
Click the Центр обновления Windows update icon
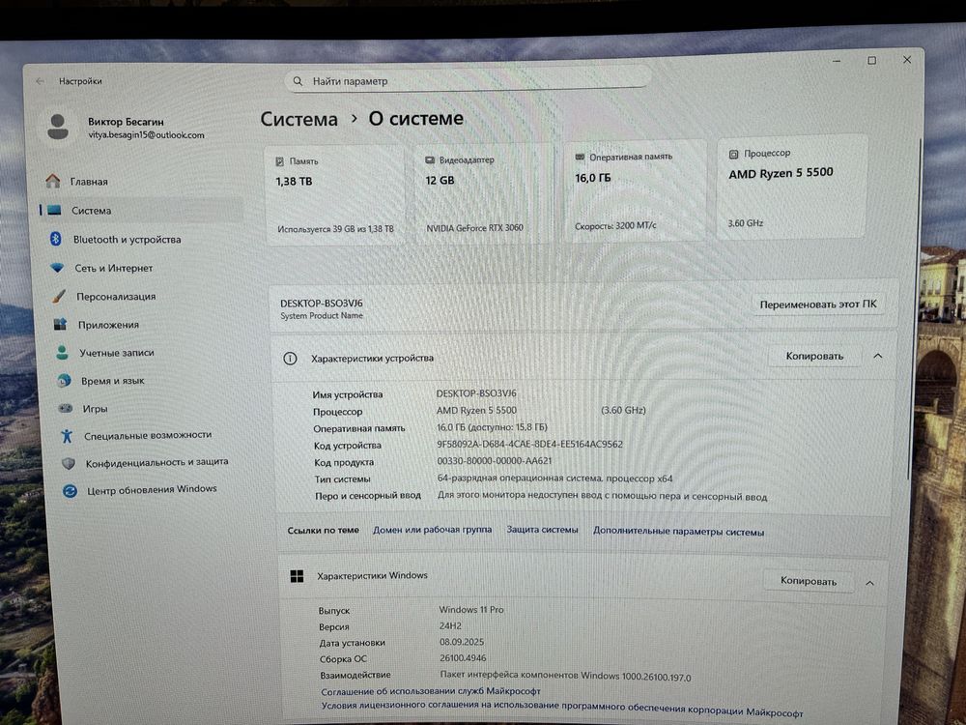coord(70,491)
